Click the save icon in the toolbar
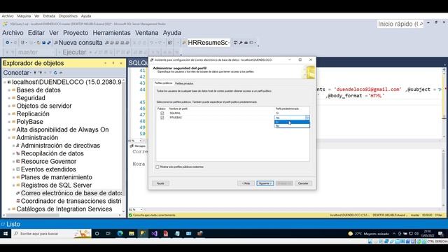Screen dimensions: 448x252 coord(43,43)
